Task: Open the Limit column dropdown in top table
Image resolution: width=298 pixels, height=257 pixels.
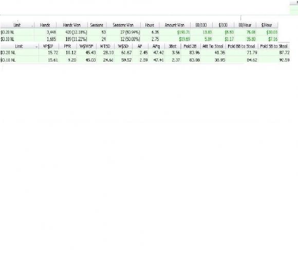Action: tap(32, 26)
